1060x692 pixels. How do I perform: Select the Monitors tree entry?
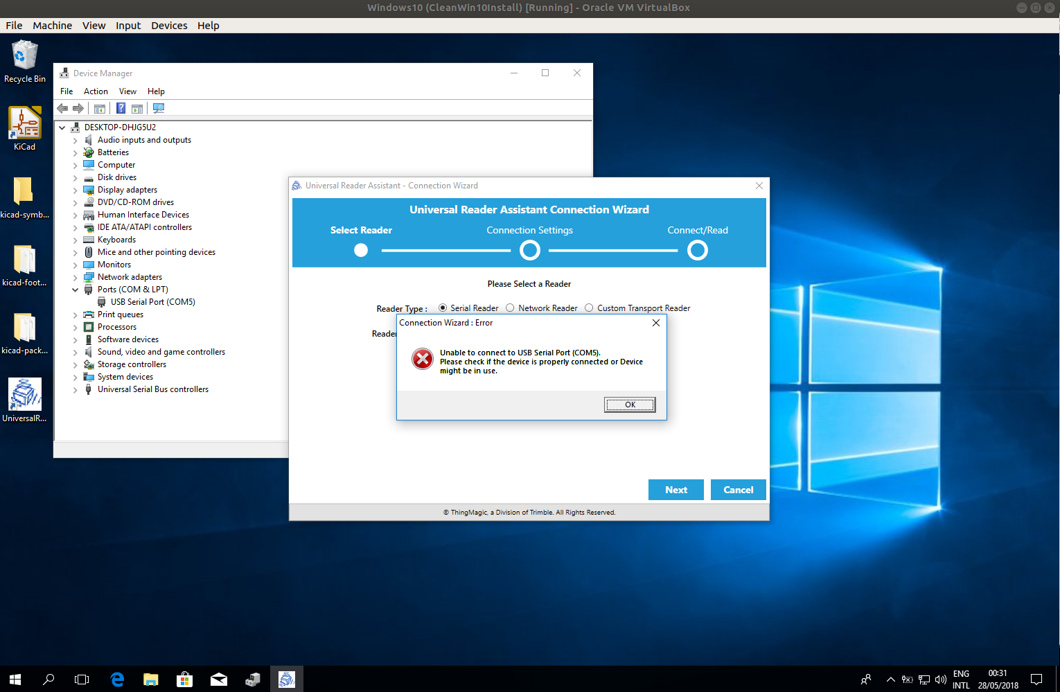114,265
